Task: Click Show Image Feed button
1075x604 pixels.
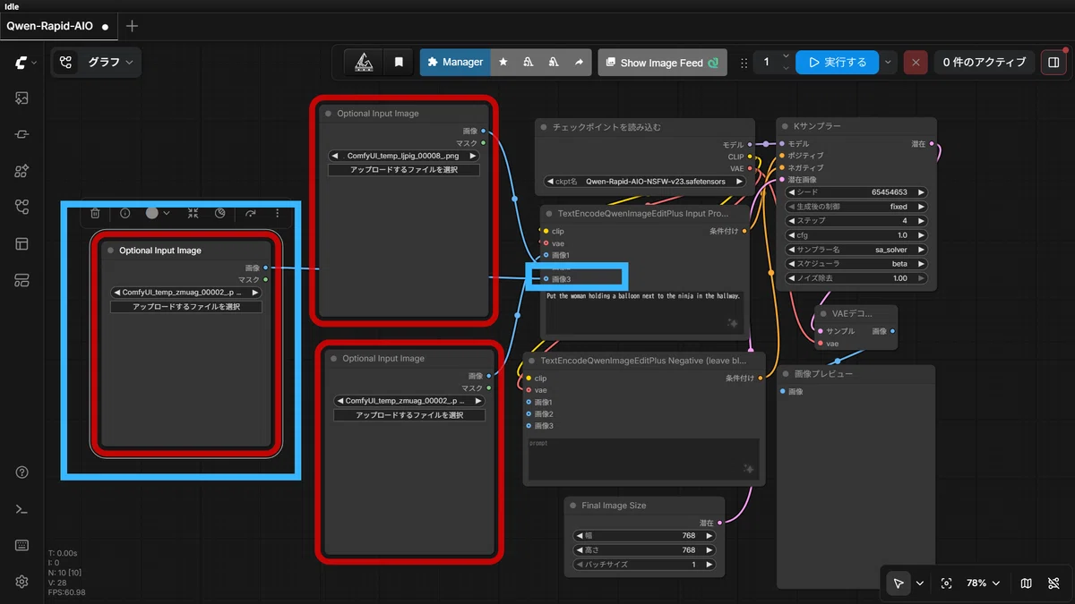Action: 662,63
